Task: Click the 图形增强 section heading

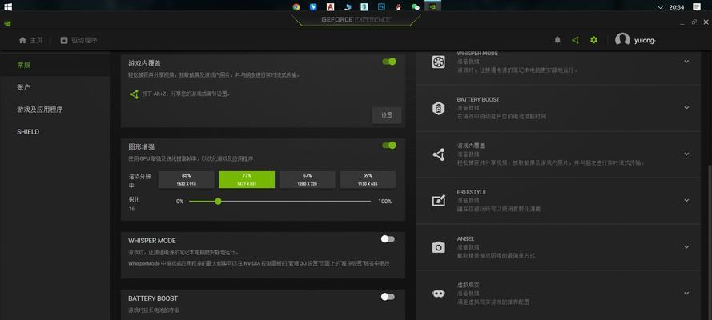Action: tap(141, 147)
